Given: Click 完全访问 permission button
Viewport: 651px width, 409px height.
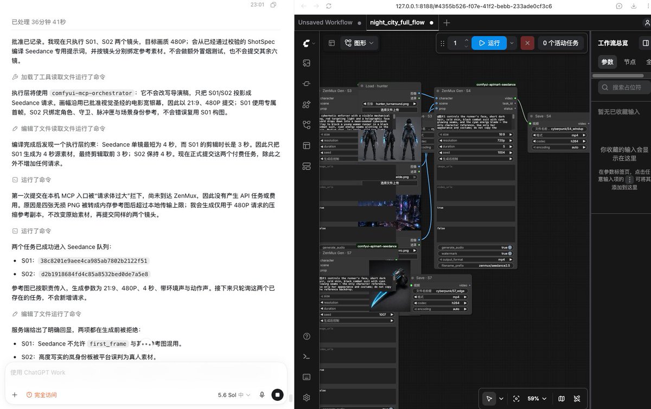Looking at the screenshot, I should tap(41, 395).
